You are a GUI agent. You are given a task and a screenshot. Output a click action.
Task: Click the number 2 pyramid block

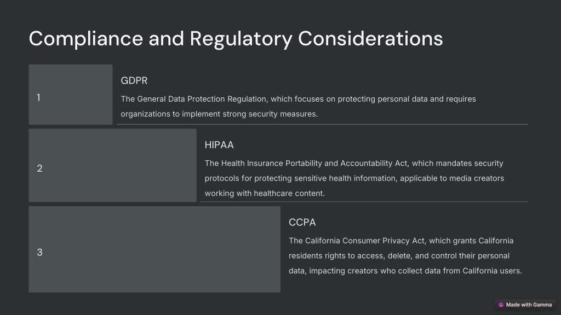coord(112,165)
